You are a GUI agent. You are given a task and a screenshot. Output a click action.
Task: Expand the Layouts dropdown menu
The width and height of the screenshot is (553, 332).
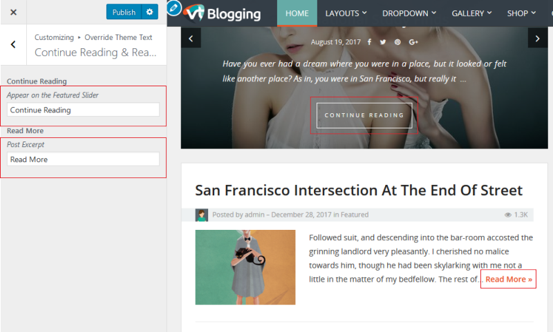pos(346,13)
